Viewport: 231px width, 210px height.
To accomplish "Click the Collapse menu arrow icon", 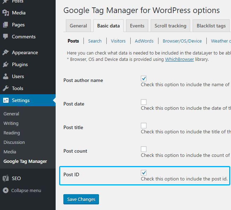I will 6,190.
